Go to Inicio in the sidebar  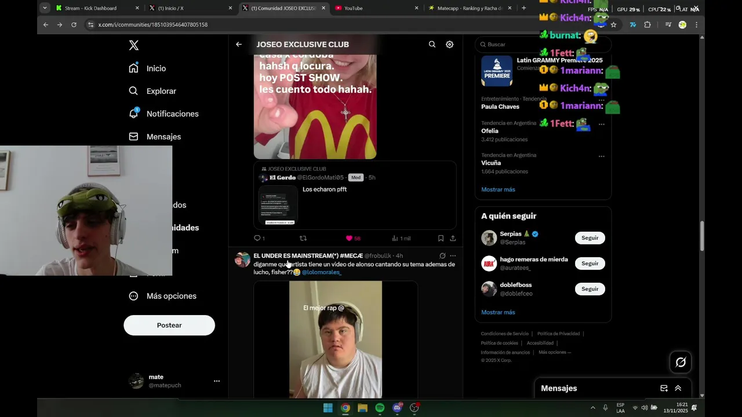pos(148,68)
